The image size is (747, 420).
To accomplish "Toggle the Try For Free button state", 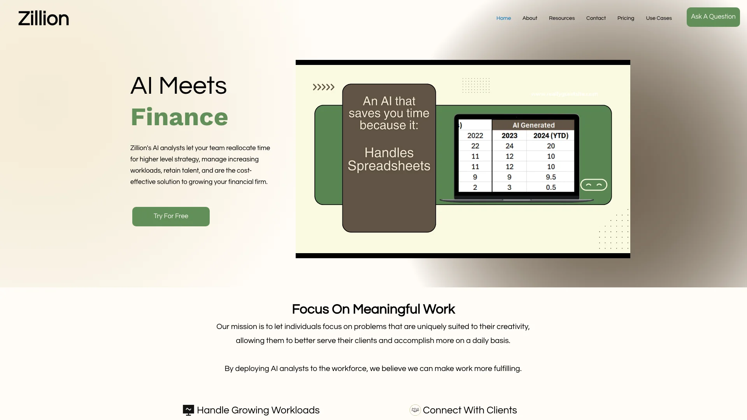I will click(x=171, y=216).
